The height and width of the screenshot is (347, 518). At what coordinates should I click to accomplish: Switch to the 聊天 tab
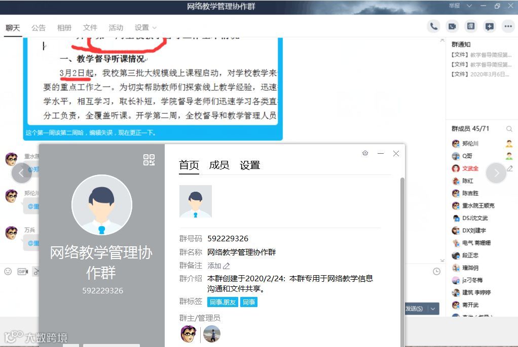[x=13, y=28]
